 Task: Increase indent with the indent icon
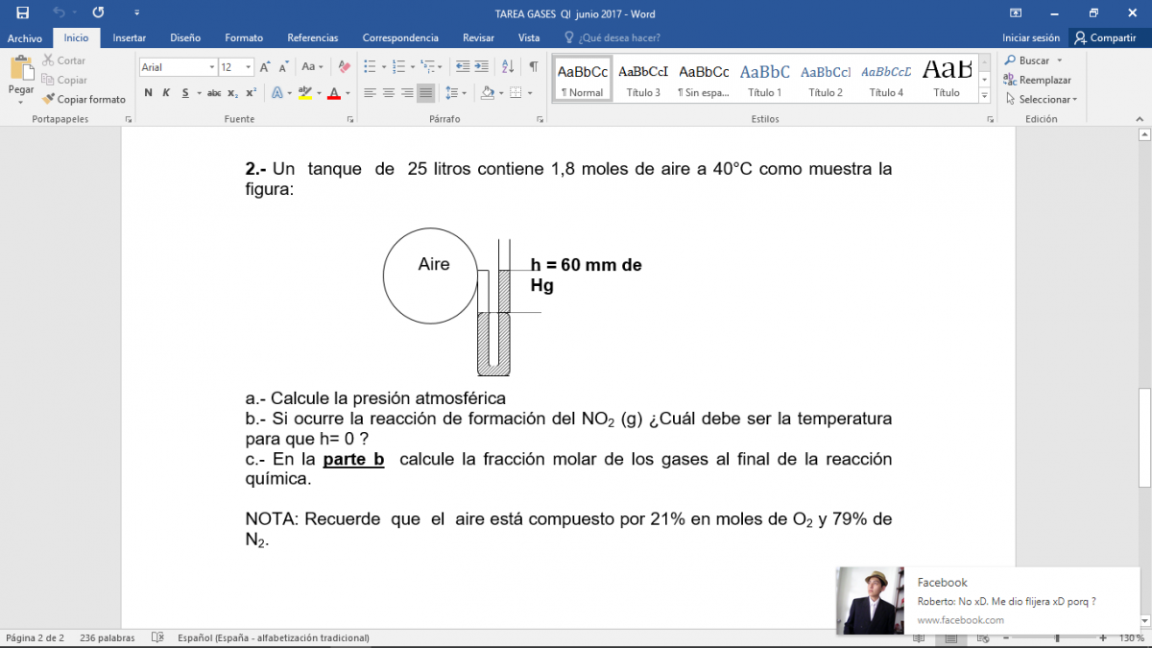tap(485, 67)
